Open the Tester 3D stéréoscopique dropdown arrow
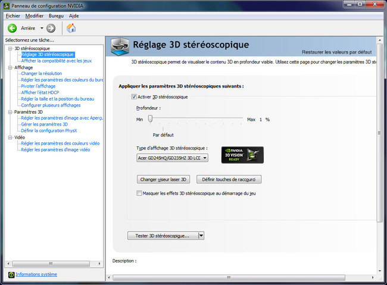387x285 pixels. tap(201, 236)
